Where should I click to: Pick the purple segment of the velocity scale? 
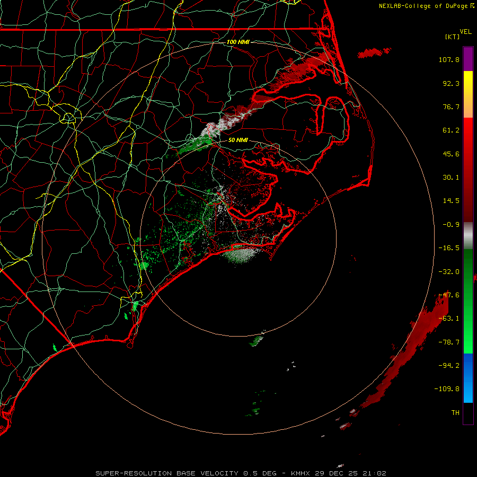pos(468,59)
